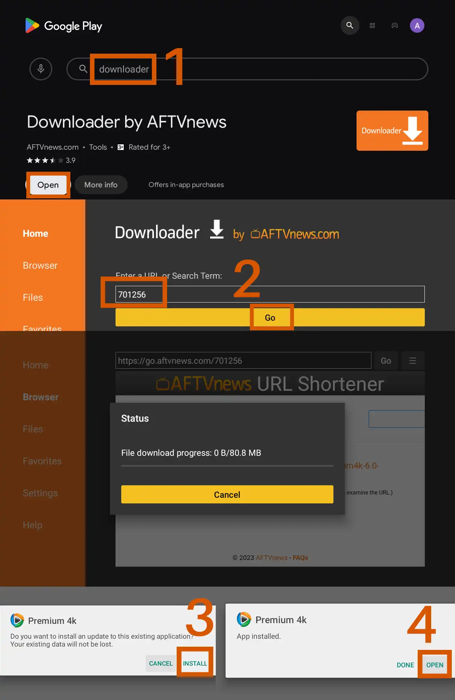This screenshot has width=455, height=700.
Task: Select Browser in the orange sidebar
Action: (x=40, y=266)
